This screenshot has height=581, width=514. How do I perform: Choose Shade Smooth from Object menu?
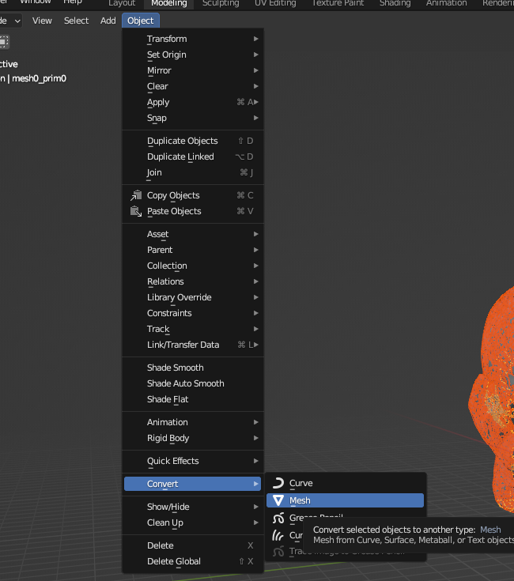176,368
